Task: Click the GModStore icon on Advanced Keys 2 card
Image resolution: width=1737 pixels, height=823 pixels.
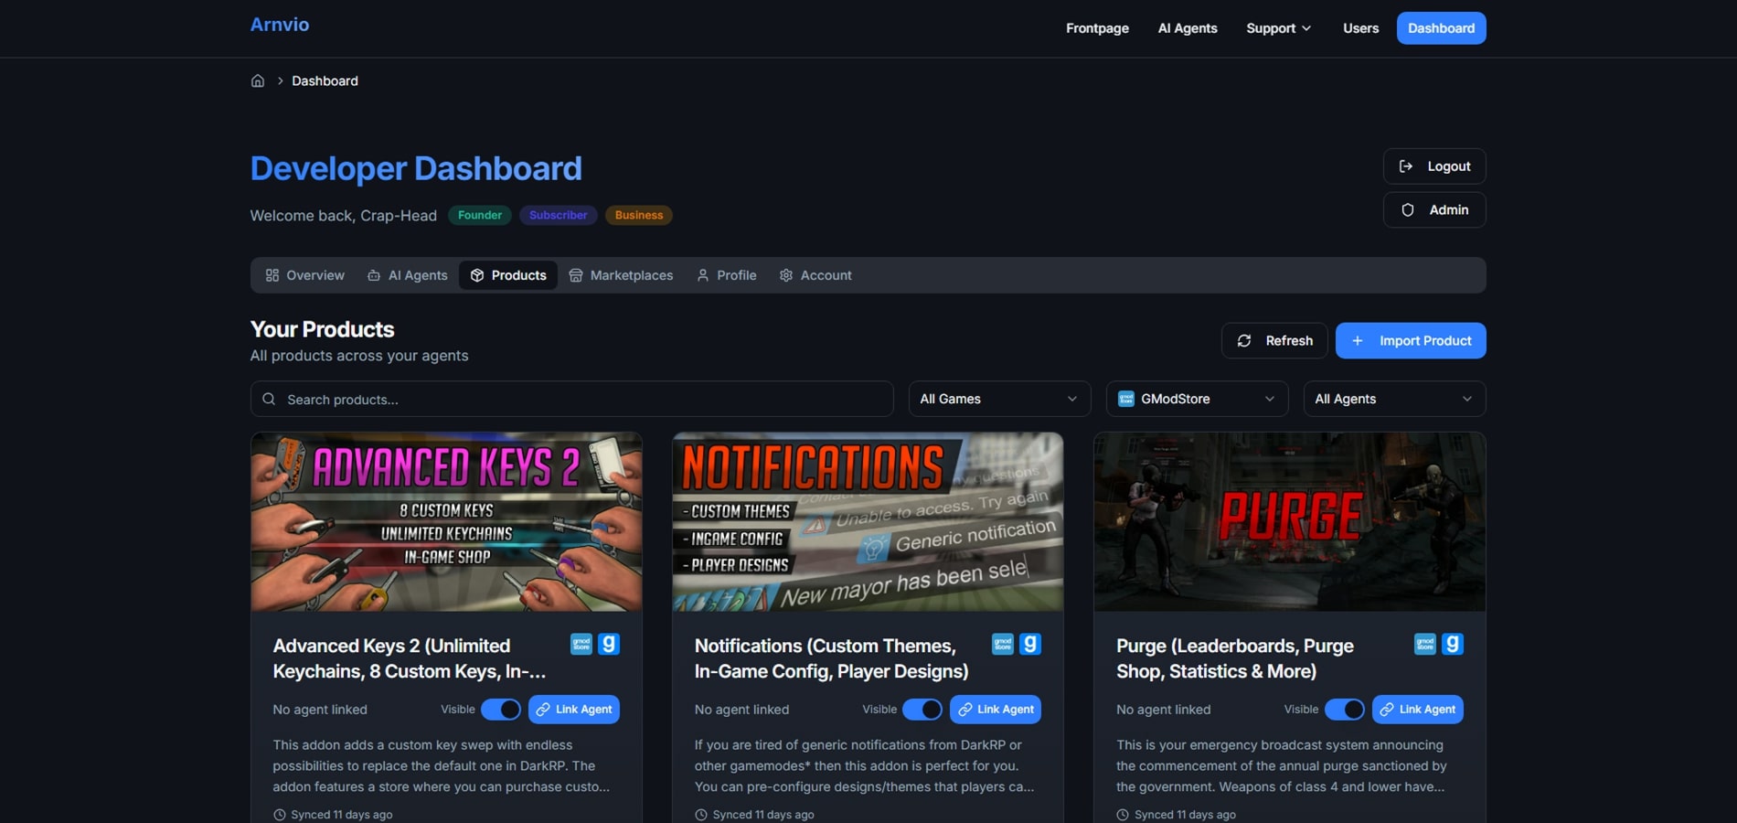Action: point(581,644)
